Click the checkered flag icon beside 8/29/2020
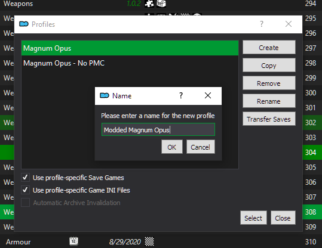This screenshot has height=248, width=322. (x=149, y=241)
